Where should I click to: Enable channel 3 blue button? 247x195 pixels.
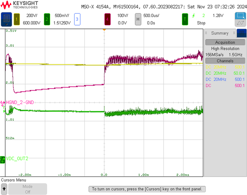click(77, 19)
